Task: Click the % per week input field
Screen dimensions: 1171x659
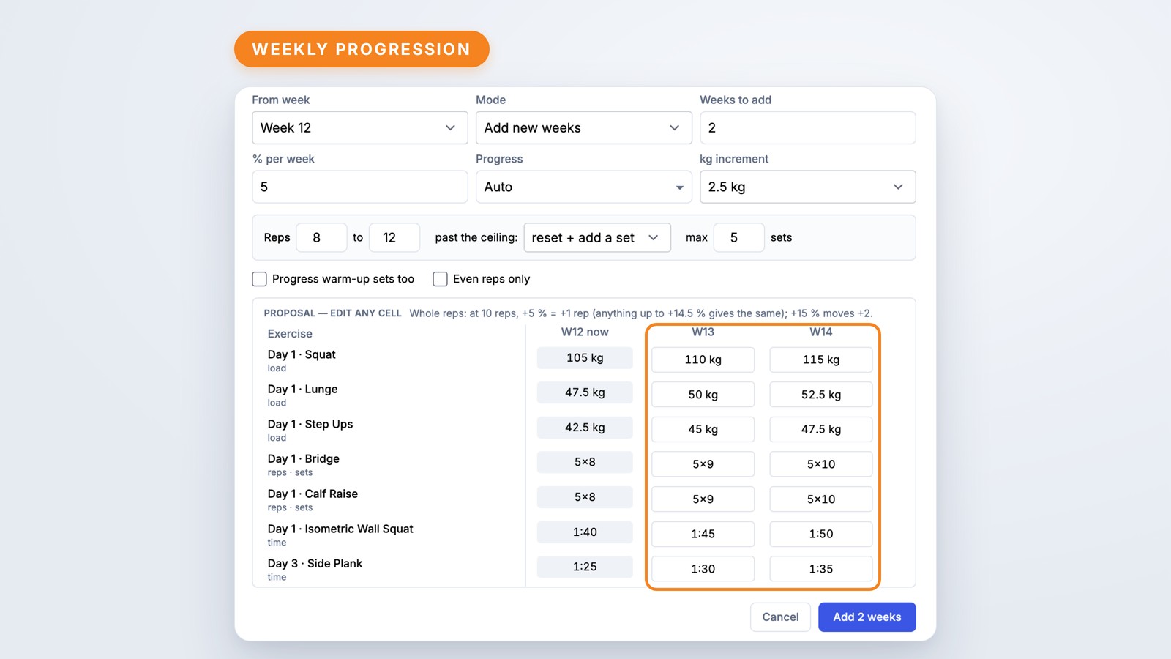Action: click(360, 187)
